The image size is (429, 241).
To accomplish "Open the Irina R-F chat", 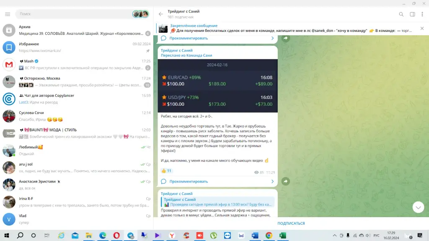I will pos(77,202).
